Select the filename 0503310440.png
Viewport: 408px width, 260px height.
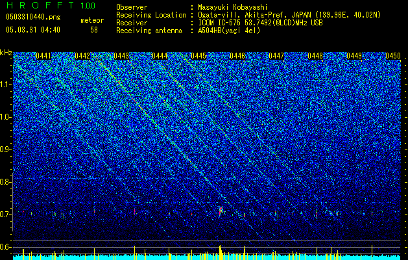click(33, 18)
